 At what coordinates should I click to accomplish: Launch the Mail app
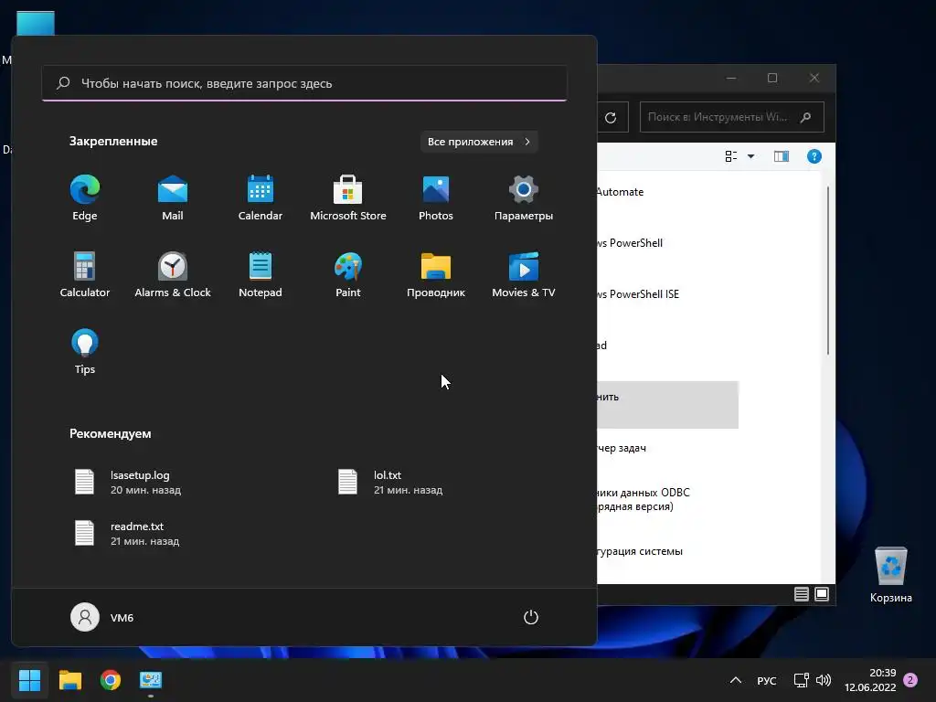coord(173,197)
